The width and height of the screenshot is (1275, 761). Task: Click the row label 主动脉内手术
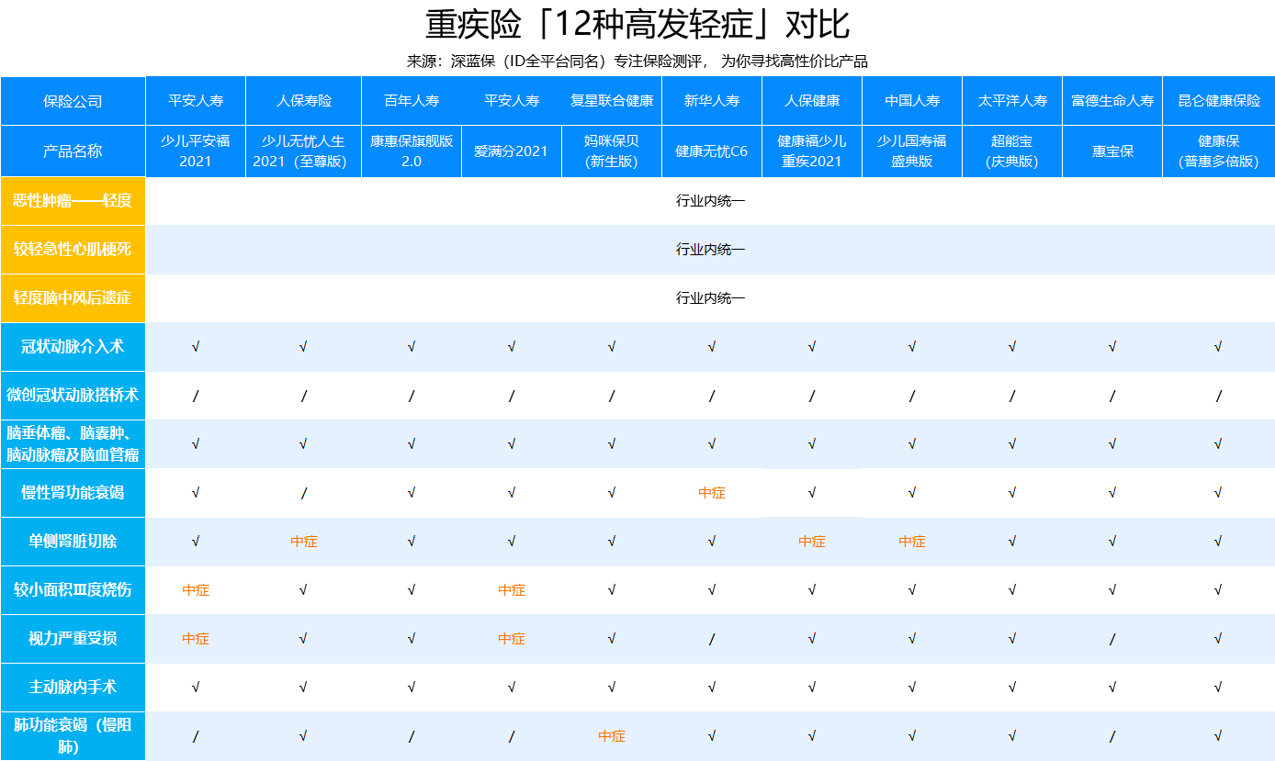click(x=73, y=688)
